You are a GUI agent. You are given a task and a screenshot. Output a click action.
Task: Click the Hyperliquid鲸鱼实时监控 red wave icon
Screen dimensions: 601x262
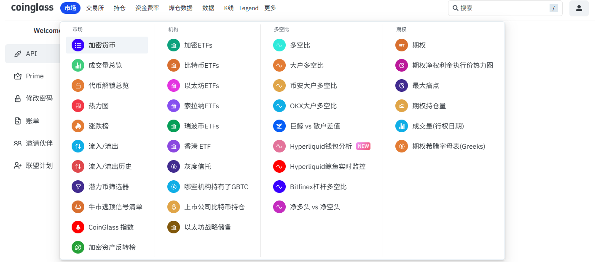[x=279, y=166]
